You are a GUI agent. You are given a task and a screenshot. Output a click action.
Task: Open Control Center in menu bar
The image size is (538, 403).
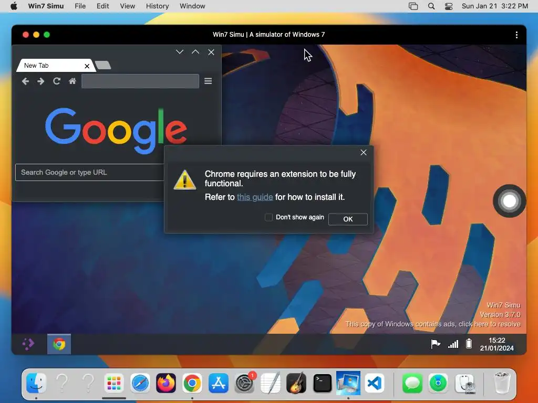449,6
